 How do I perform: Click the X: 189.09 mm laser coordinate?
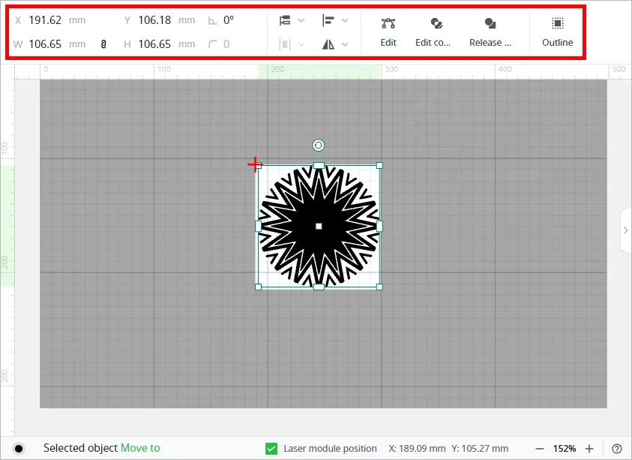pos(417,448)
